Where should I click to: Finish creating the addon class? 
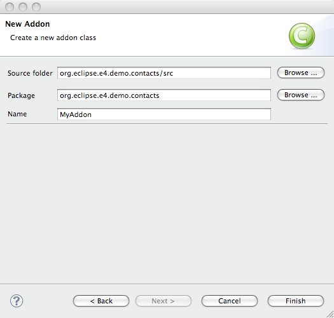click(x=296, y=301)
